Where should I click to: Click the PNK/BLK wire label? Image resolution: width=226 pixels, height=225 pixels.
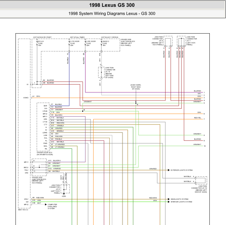[58, 139]
